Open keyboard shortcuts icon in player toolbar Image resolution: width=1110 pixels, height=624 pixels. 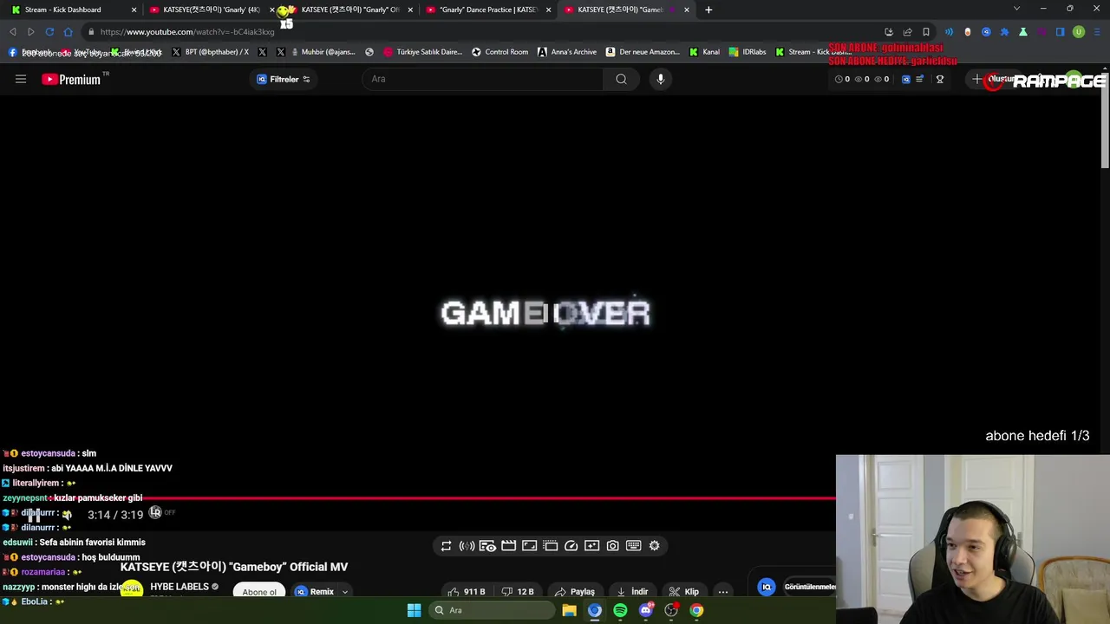[633, 546]
